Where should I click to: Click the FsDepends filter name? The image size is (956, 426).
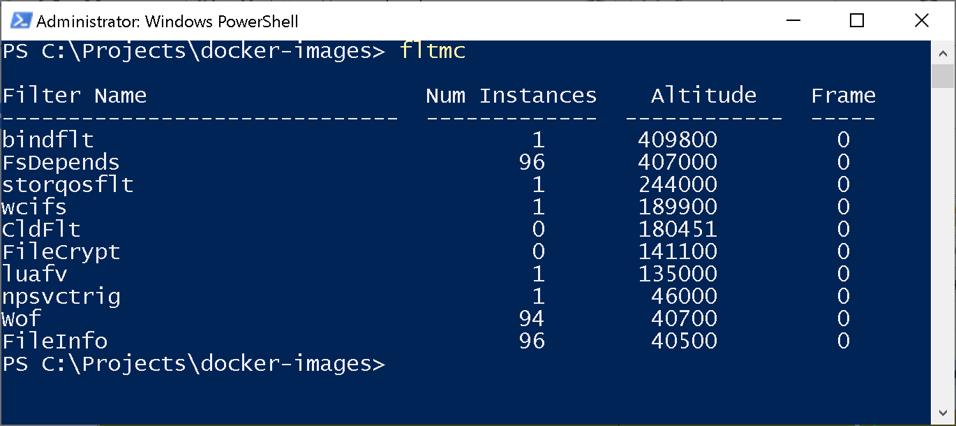click(61, 163)
